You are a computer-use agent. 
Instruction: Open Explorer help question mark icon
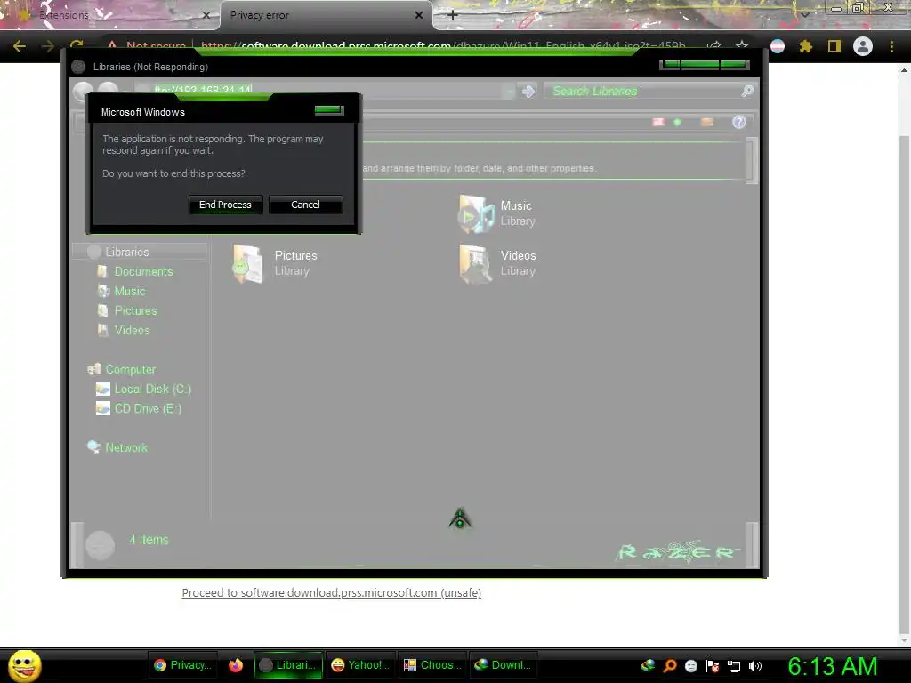click(738, 122)
